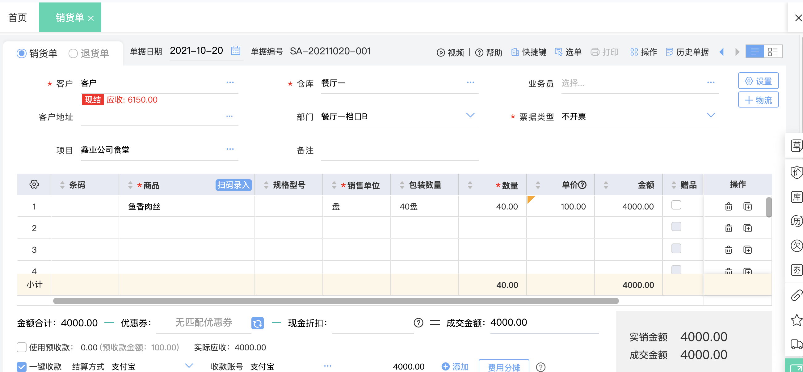Expand the invoice type dropdown
This screenshot has width=803, height=372.
pos(711,115)
